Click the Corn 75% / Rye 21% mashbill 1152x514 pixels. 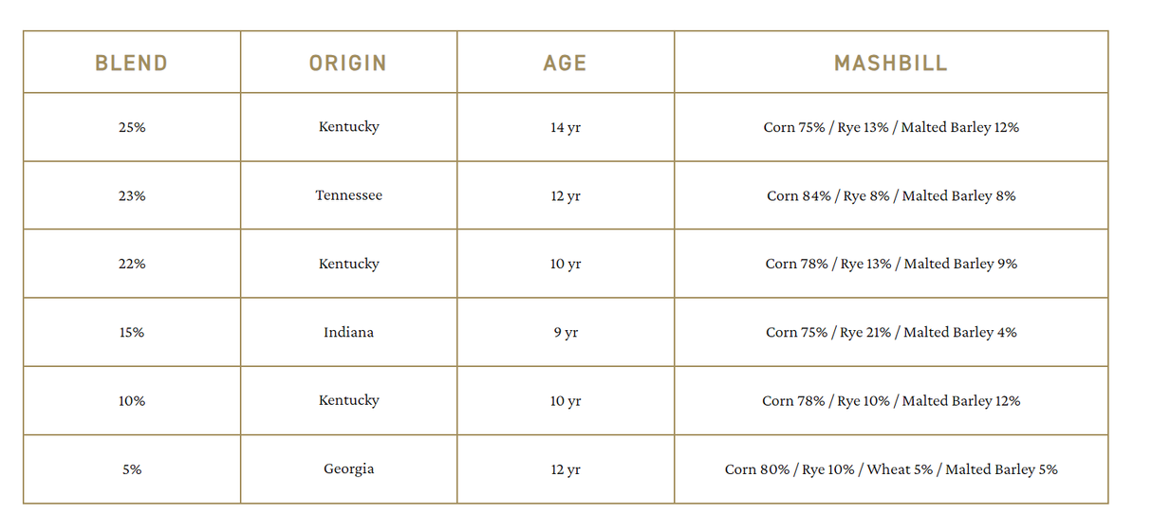coord(891,332)
